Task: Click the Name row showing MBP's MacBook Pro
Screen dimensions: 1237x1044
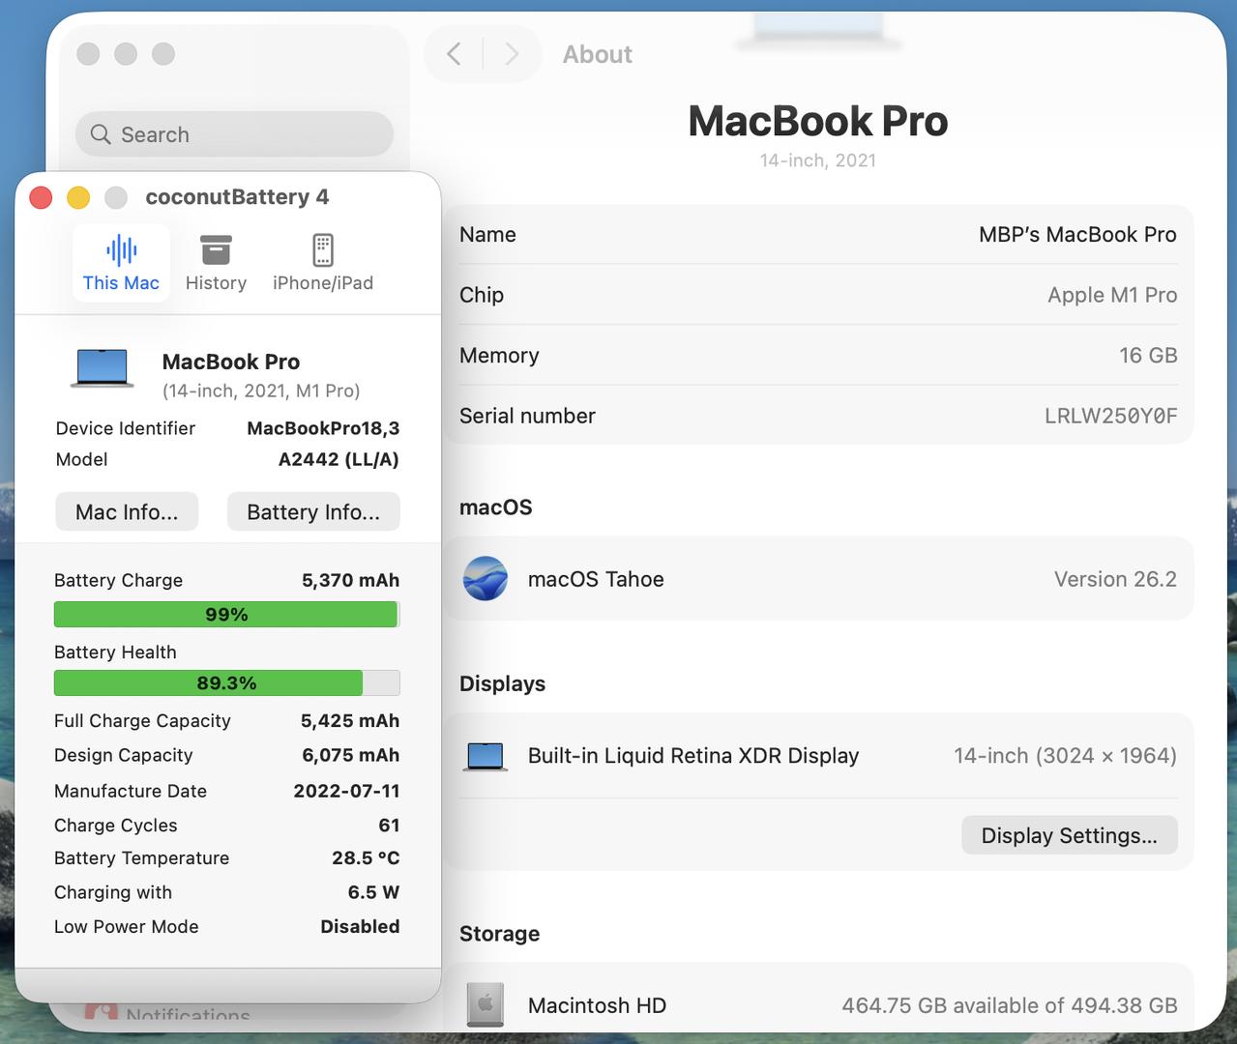Action: 817,235
